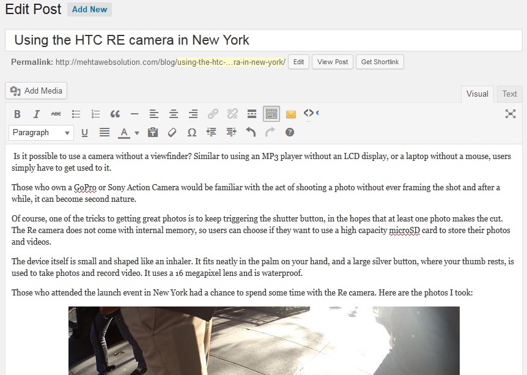Create a bulleted list
The height and width of the screenshot is (375, 527).
[76, 114]
